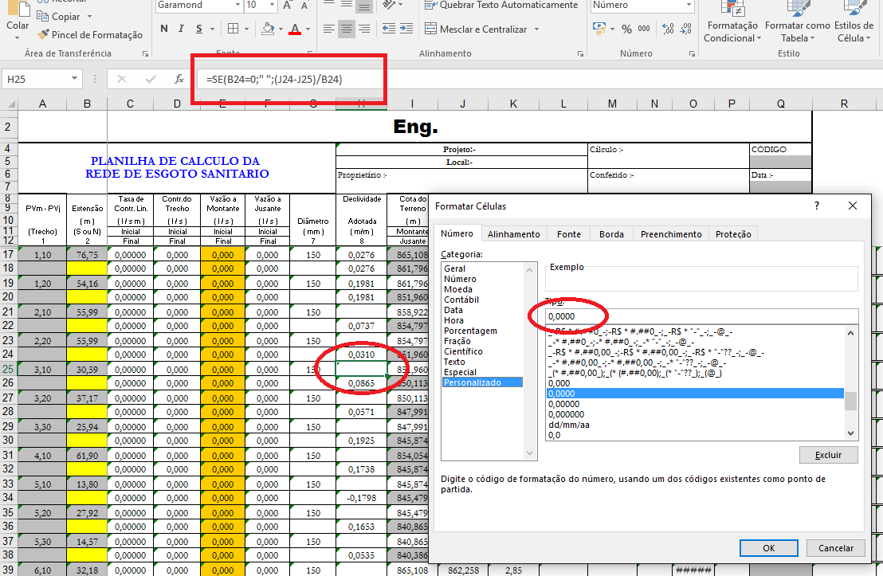Click the format list scrollbar down arrow
The width and height of the screenshot is (883, 576).
coord(851,433)
